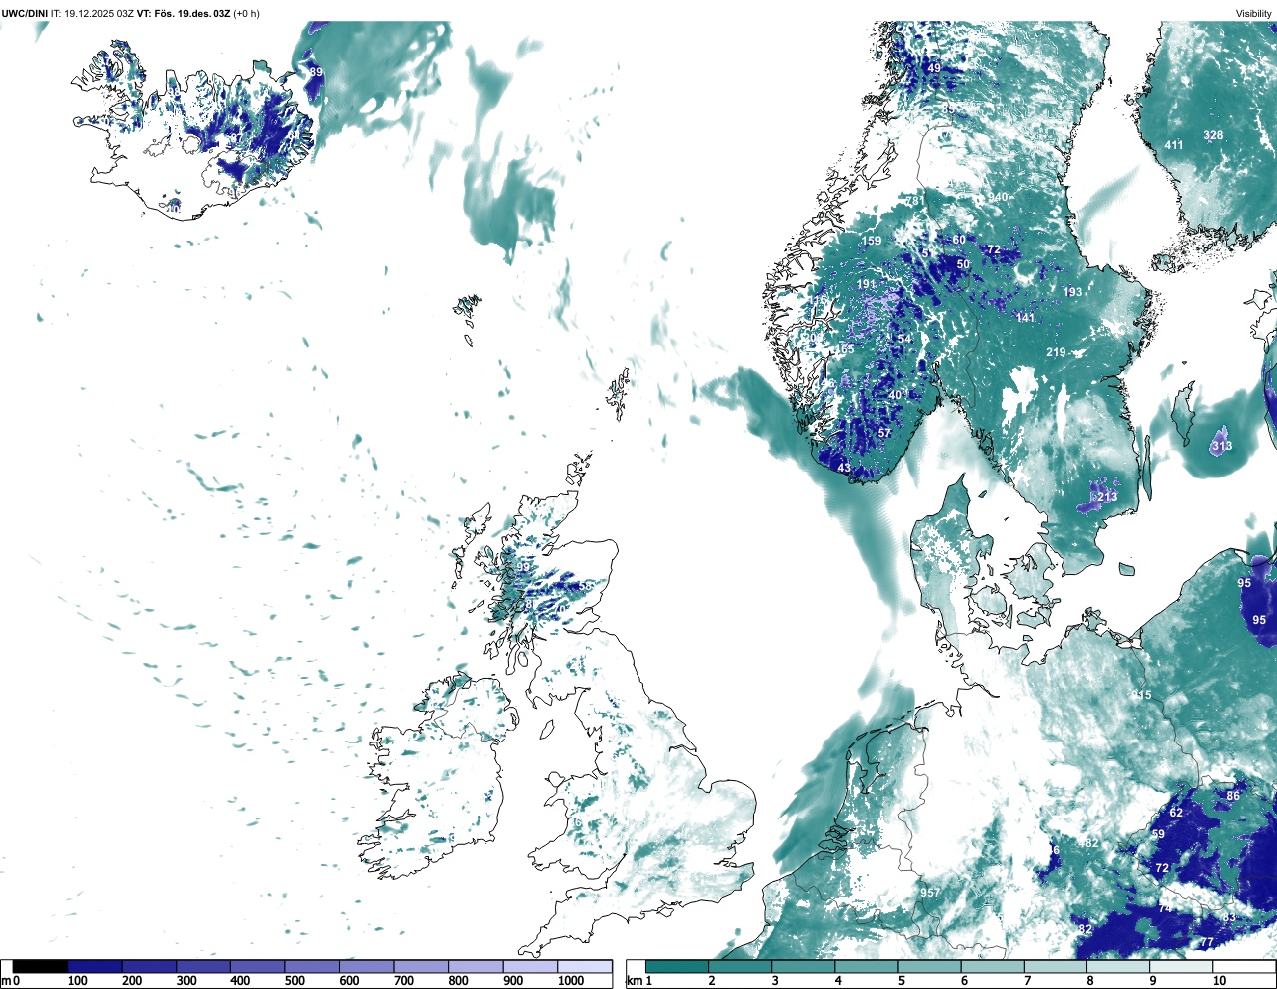This screenshot has width=1277, height=989.
Task: Click the '482' value over eastern Germany
Action: (1088, 843)
